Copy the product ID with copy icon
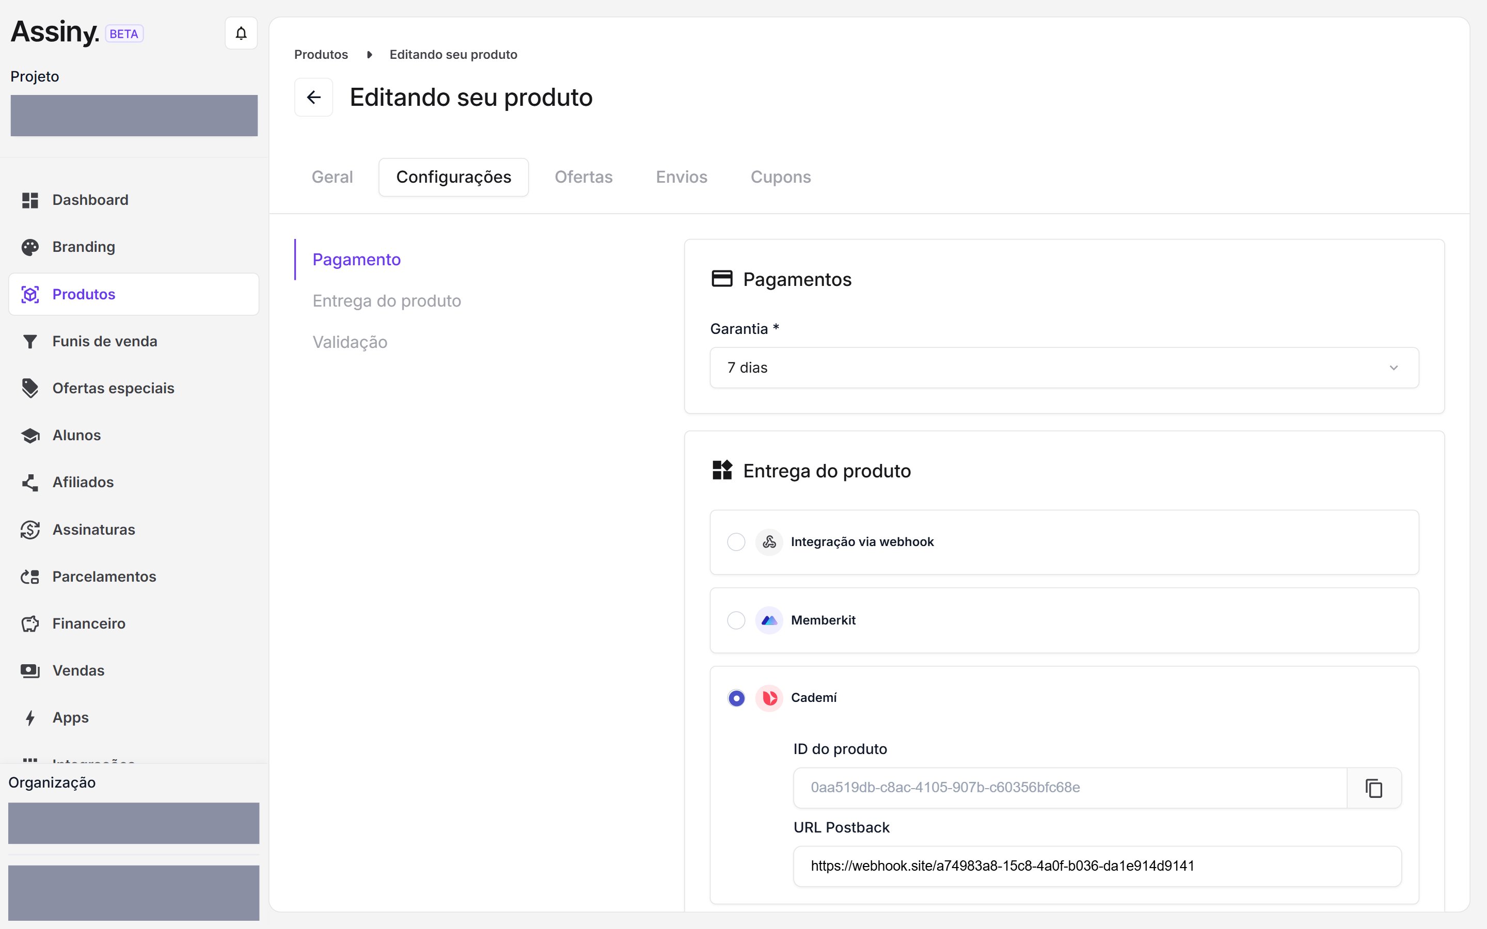 [1374, 788]
